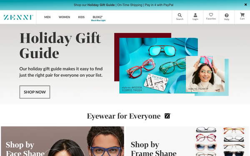Viewport: 250px width, 156px height.
Task: Open Favorites heart icon
Action: click(x=211, y=15)
